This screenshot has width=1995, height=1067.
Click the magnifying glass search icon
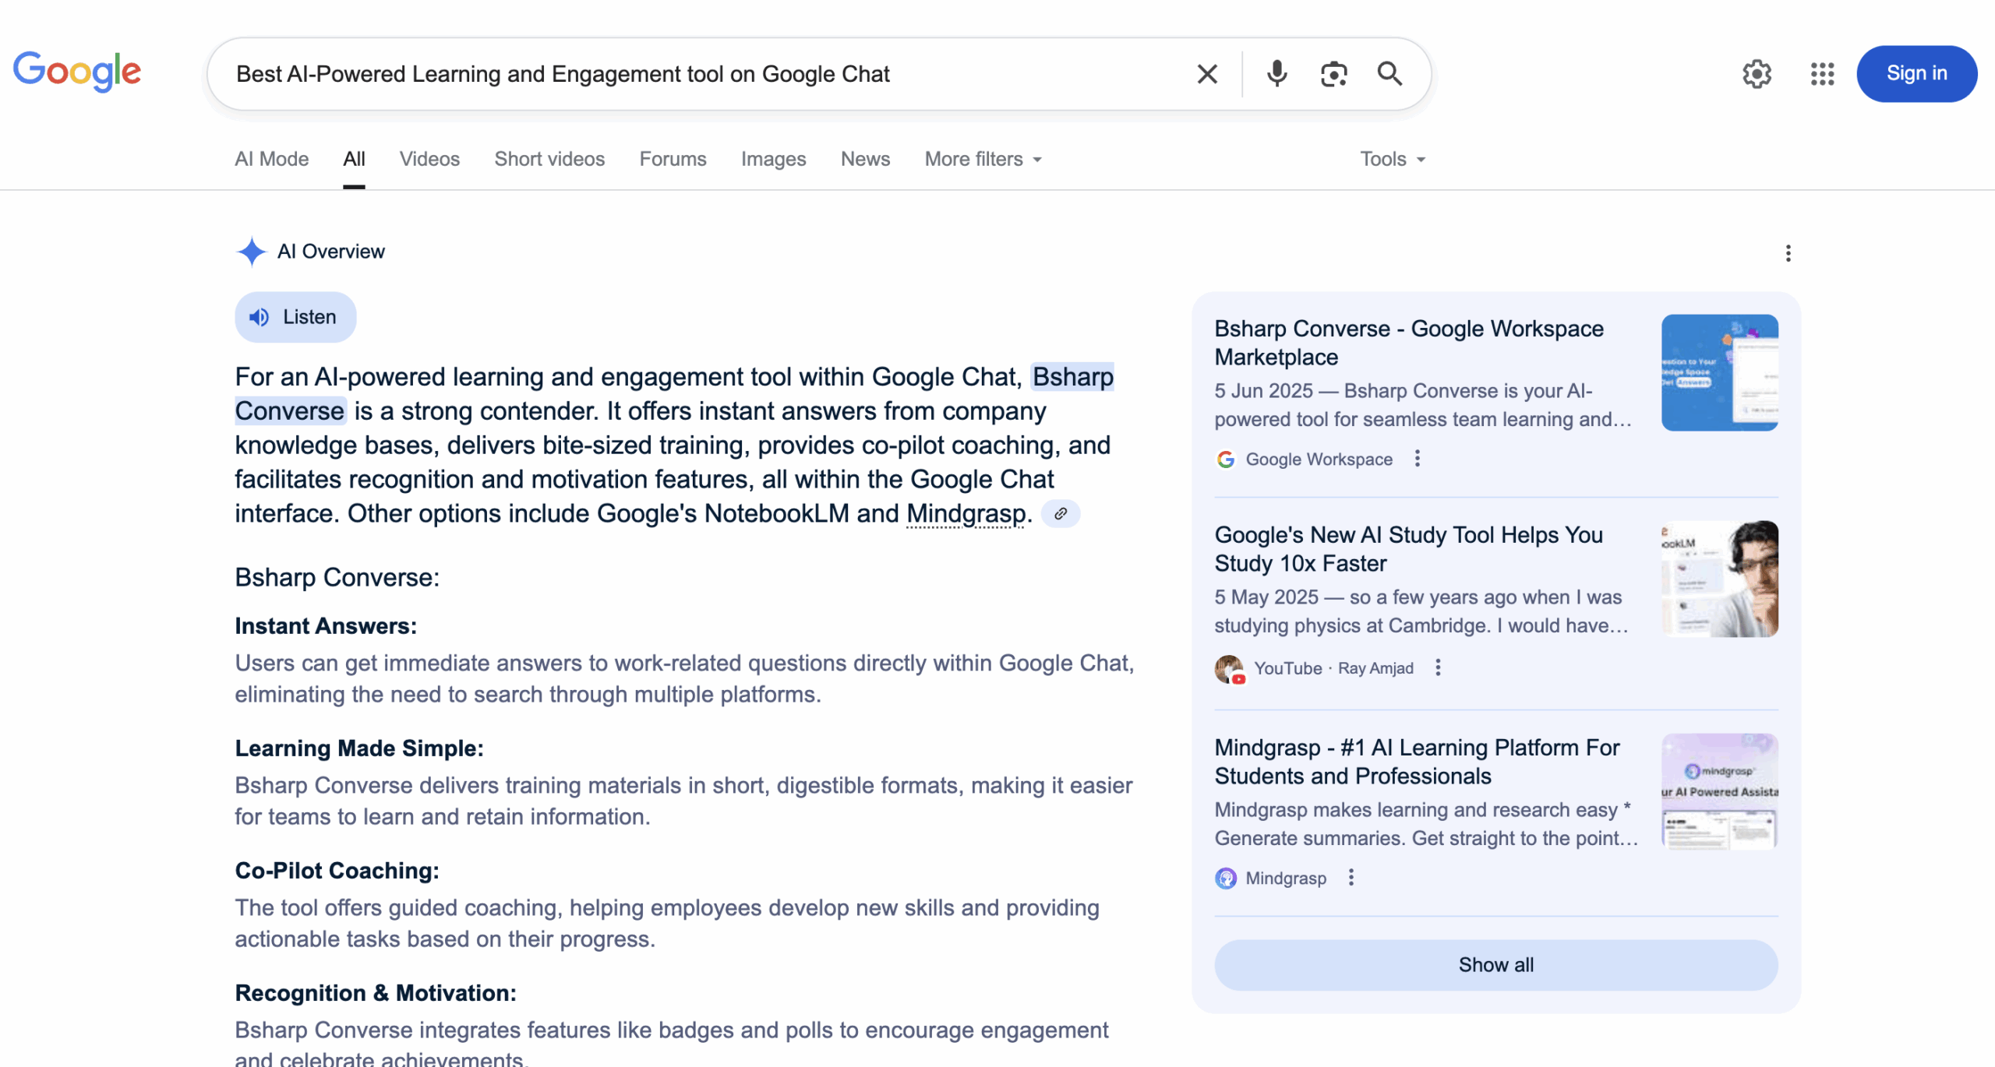(1389, 74)
